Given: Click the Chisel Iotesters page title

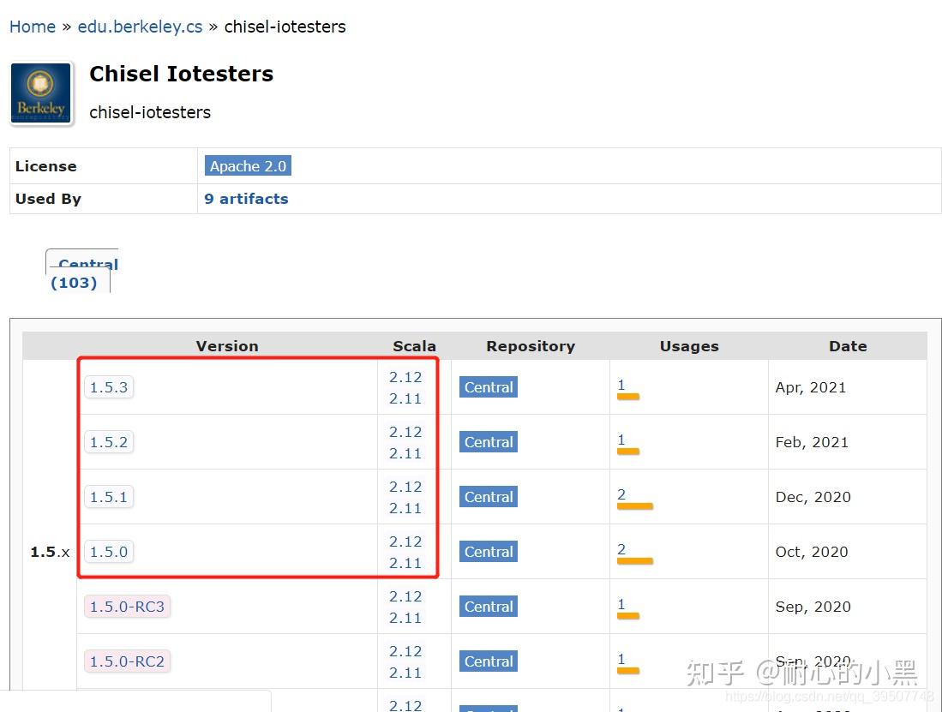Looking at the screenshot, I should click(x=182, y=74).
